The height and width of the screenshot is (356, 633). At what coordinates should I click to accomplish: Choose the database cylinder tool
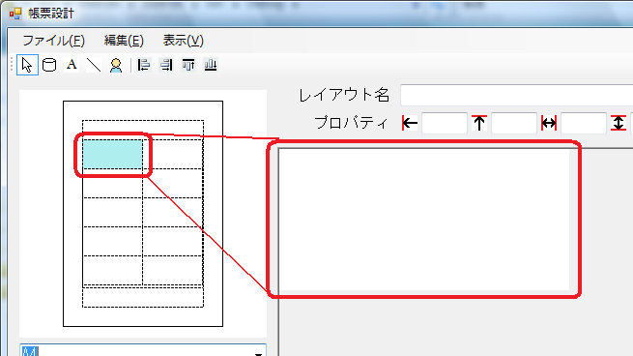[49, 65]
